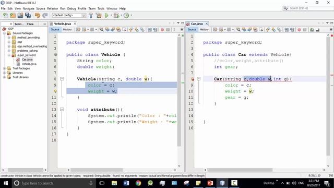This screenshot has height=188, width=334.
Task: Open the Run Project dropdown arrow
Action: (111, 15)
